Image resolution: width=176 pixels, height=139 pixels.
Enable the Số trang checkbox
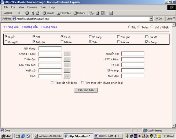[90, 37]
